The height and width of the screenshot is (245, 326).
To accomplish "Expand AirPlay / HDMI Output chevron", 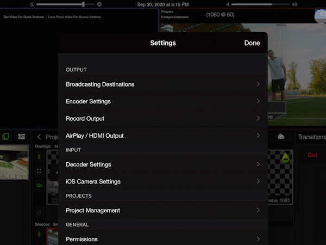I will tap(258, 136).
